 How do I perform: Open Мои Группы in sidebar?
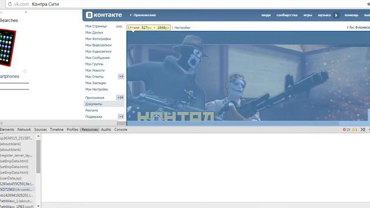click(94, 64)
